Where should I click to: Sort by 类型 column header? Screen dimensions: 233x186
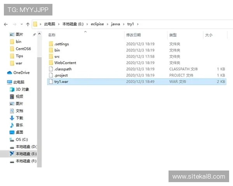[173, 35]
